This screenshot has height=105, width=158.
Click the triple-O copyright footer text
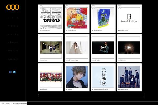pyautogui.click(x=14, y=103)
